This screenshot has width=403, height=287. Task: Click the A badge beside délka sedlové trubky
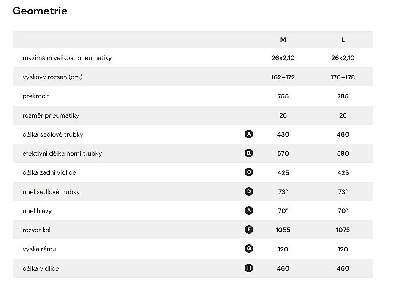click(249, 134)
